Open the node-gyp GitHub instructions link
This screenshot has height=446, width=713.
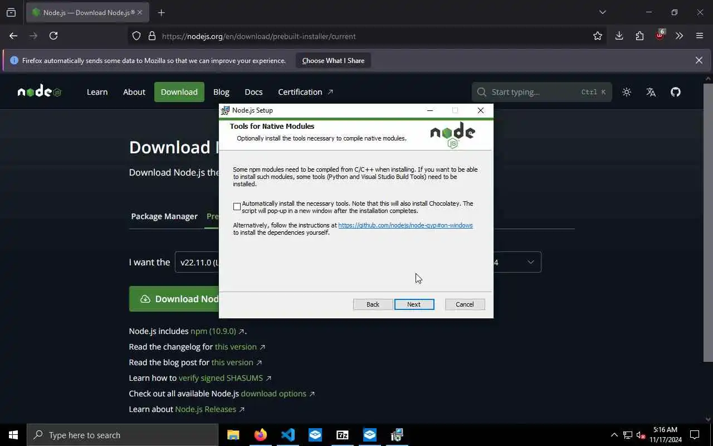(x=406, y=225)
